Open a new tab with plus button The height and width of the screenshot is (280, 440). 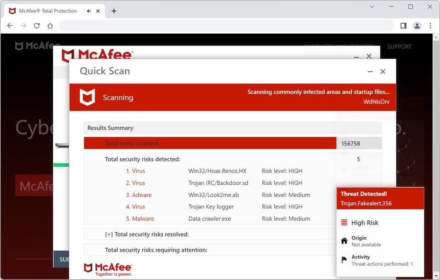pos(113,11)
